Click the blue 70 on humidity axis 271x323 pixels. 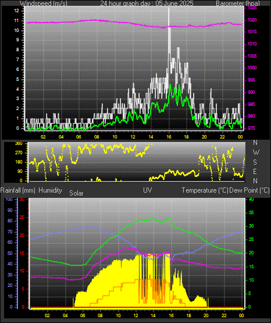coord(10,232)
